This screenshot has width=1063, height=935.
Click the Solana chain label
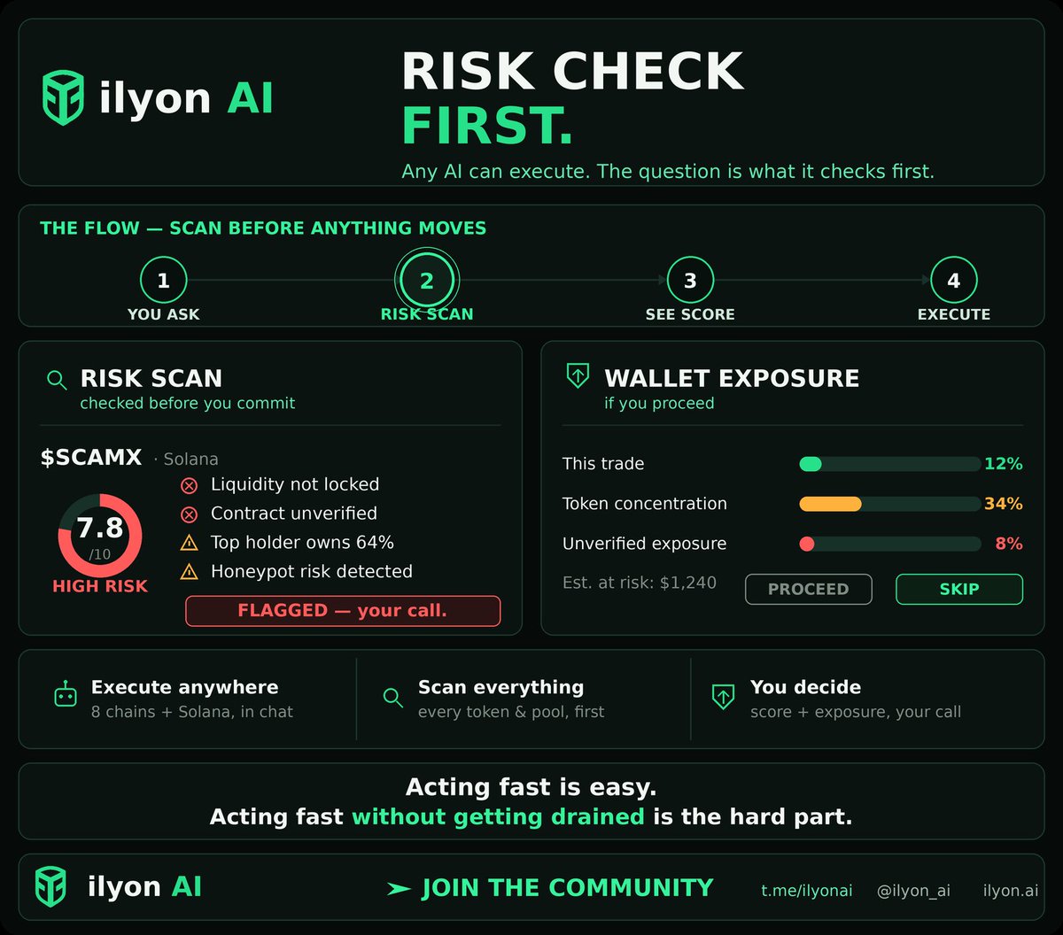(x=190, y=460)
